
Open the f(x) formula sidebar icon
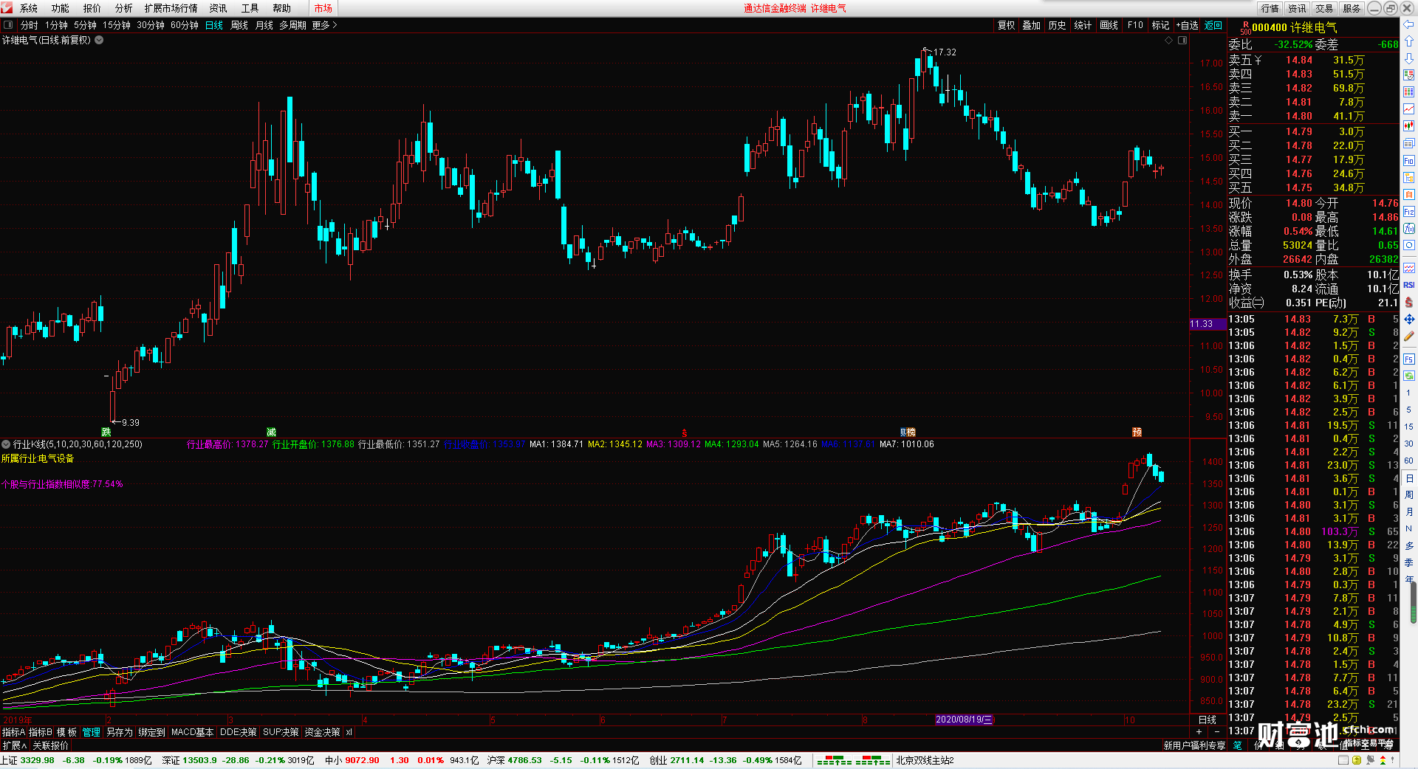click(x=1408, y=229)
